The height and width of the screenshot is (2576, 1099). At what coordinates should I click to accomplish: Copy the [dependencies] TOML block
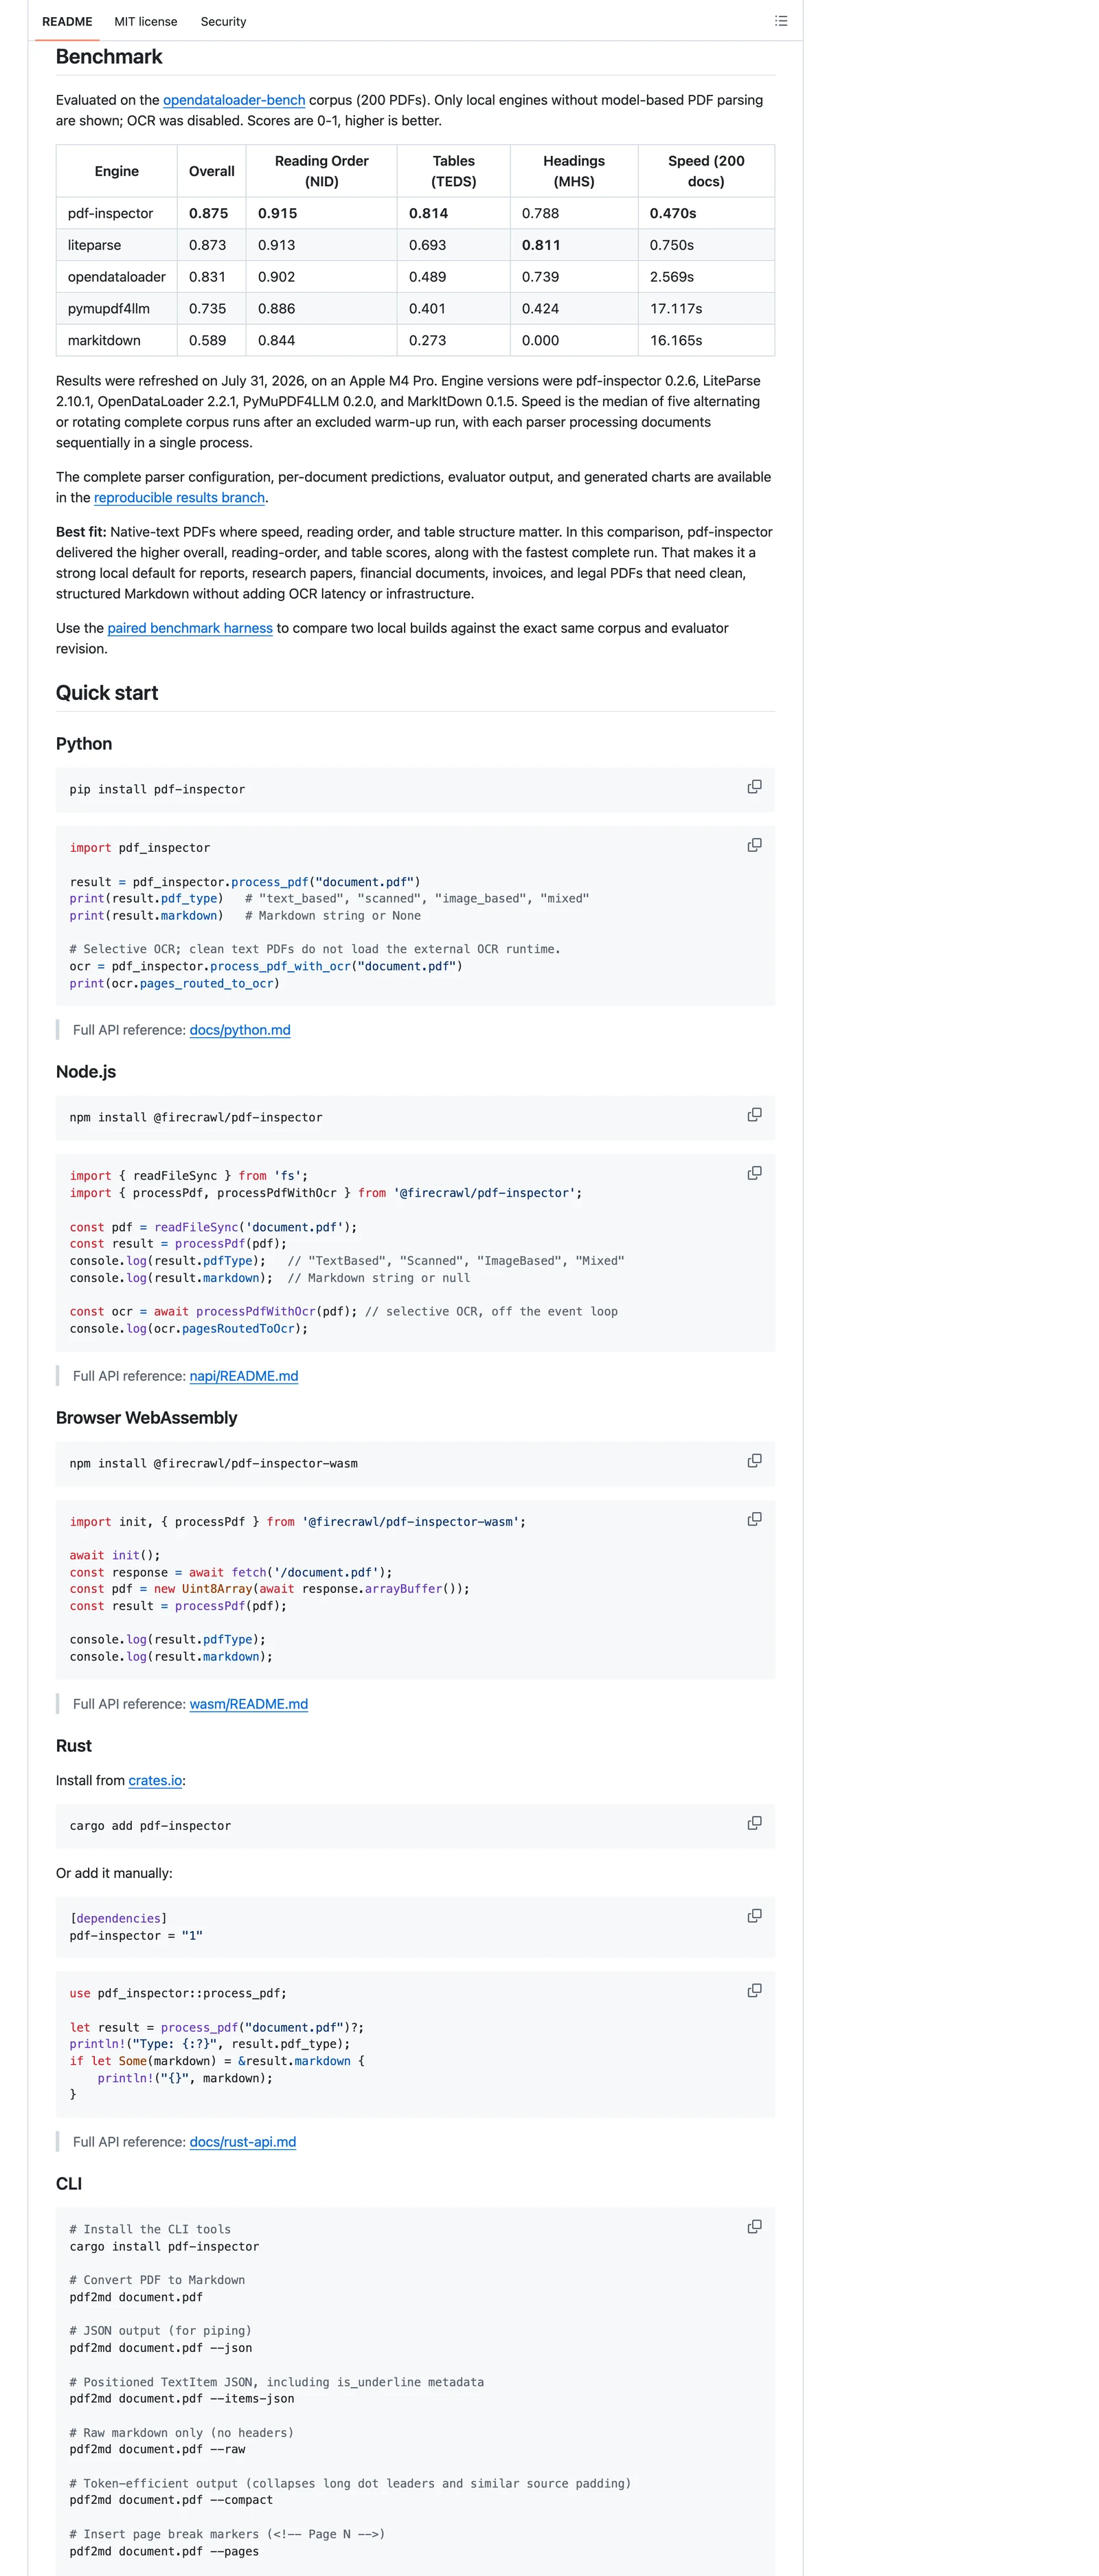point(754,1916)
